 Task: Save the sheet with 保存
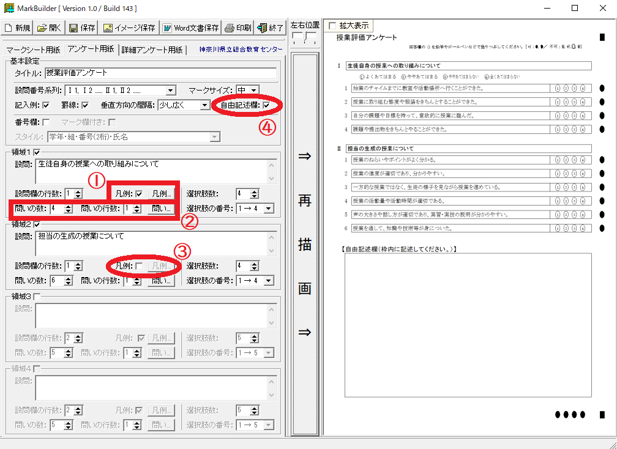82,28
